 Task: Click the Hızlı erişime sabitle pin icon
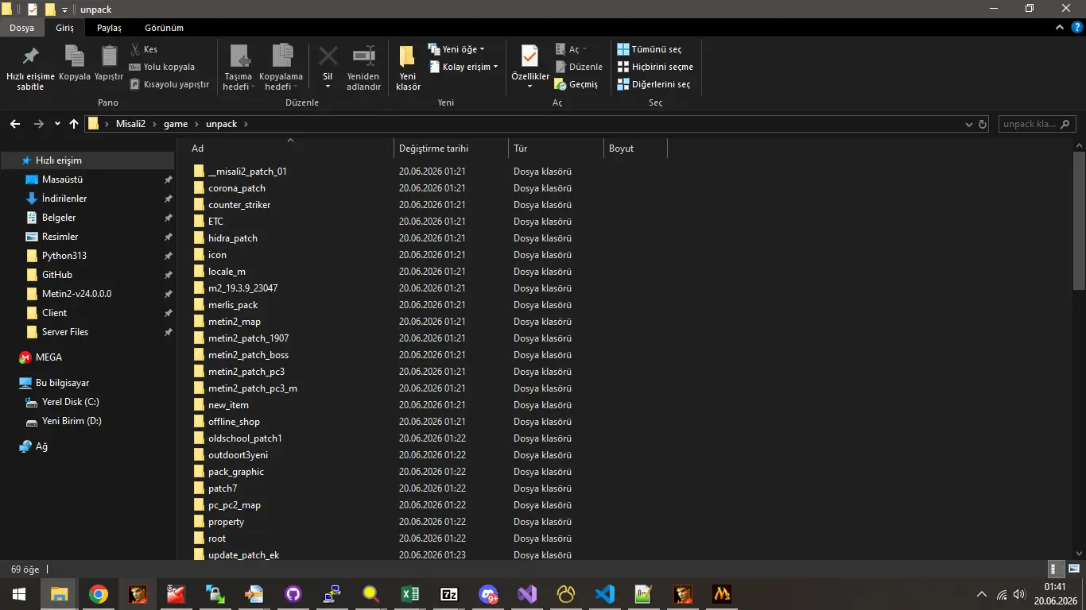(30, 56)
